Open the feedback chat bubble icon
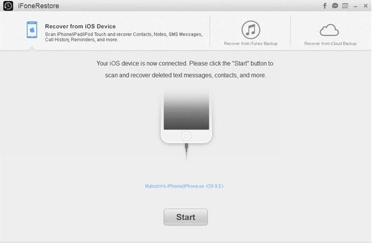Viewport: 372px width, 243px height. pos(335,6)
